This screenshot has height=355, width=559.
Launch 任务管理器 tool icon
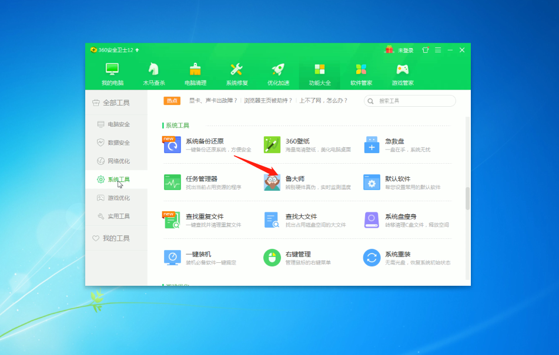pos(172,182)
